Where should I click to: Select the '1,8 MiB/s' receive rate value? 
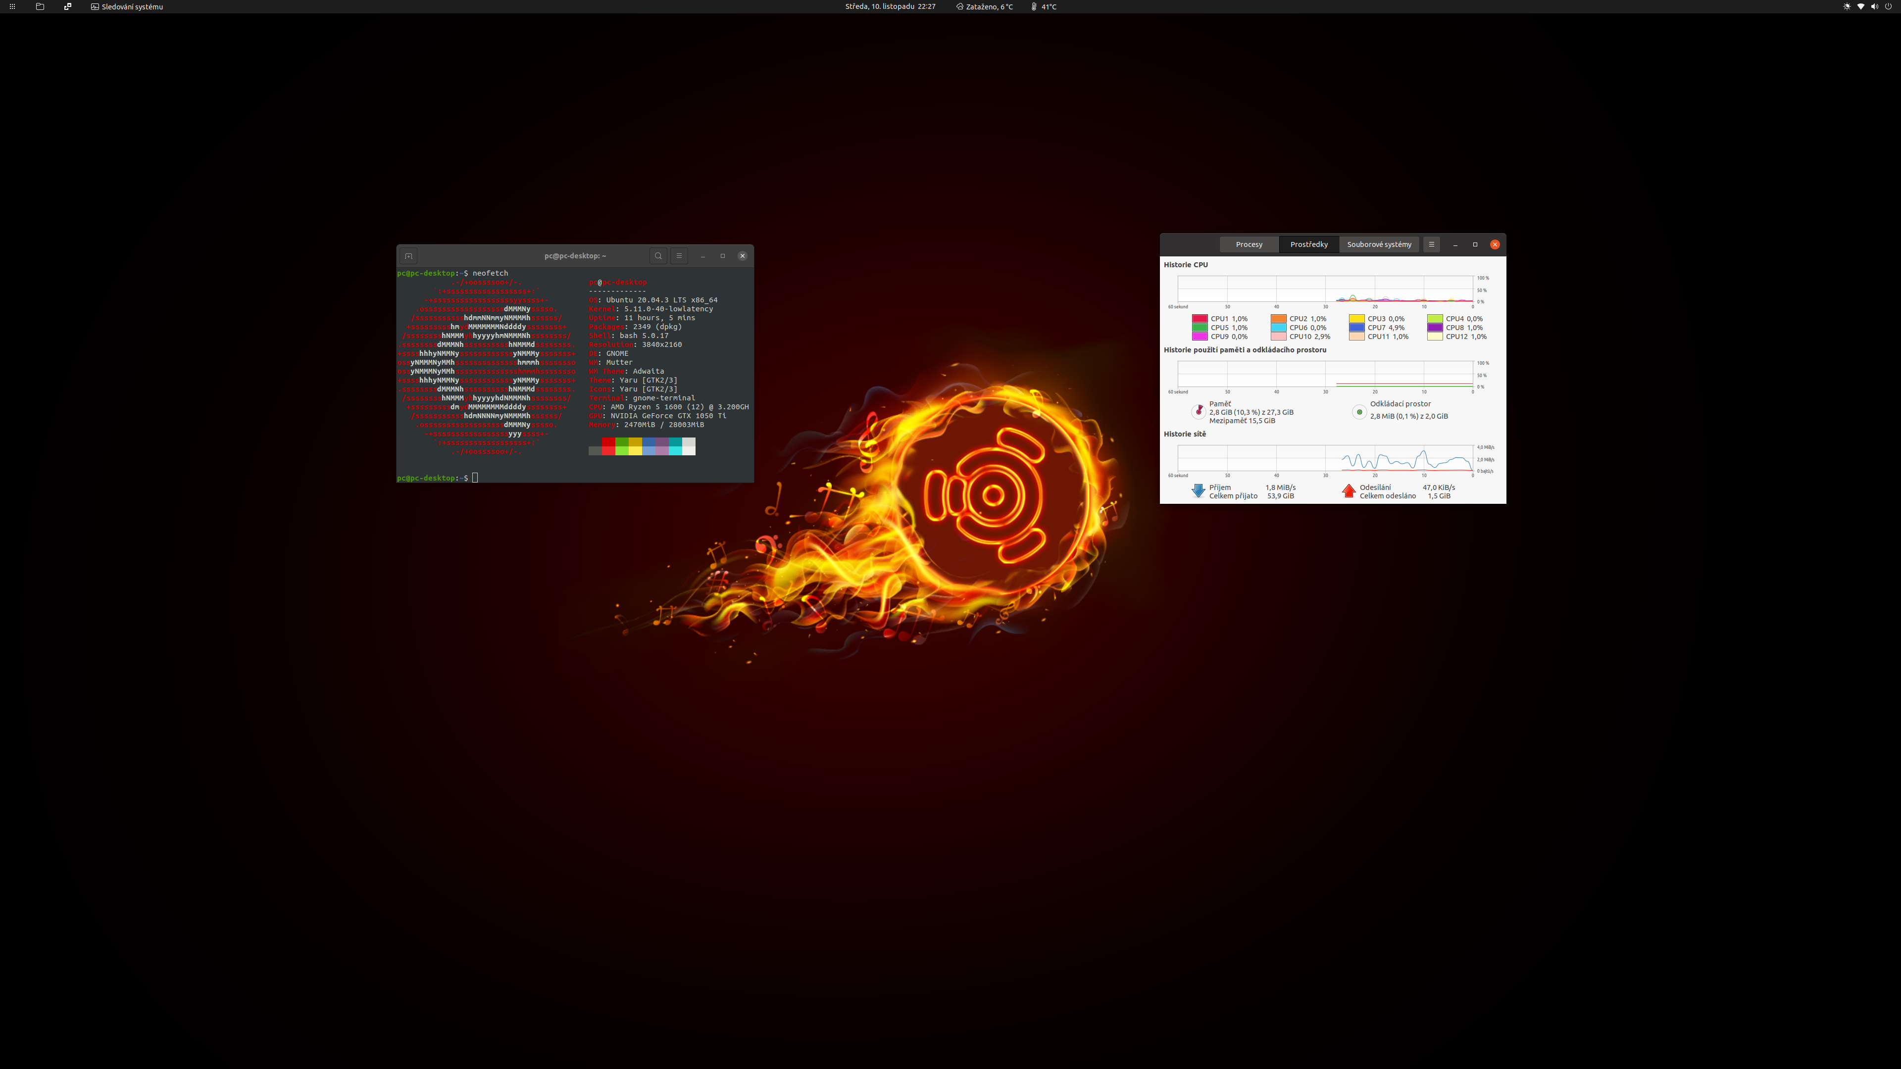pyautogui.click(x=1280, y=487)
